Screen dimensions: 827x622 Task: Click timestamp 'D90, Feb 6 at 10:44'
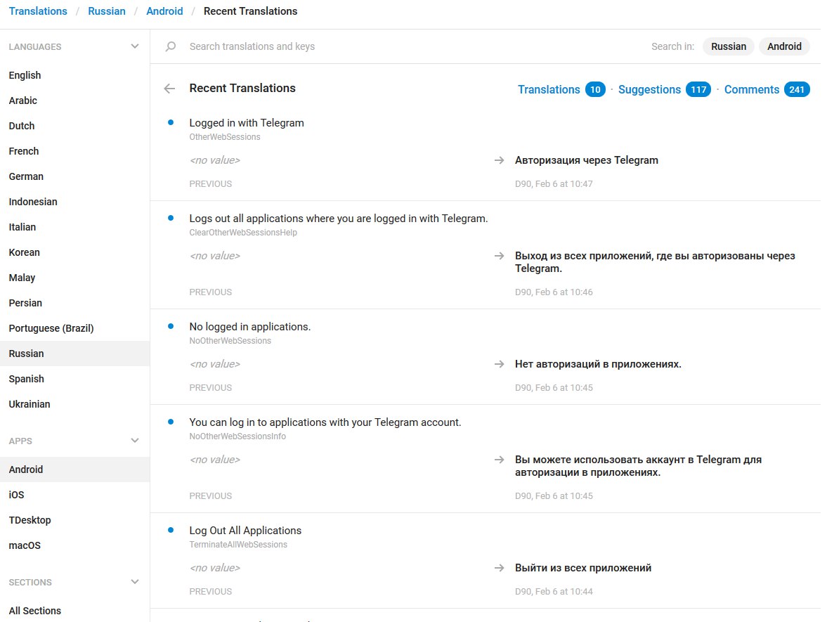coord(554,592)
